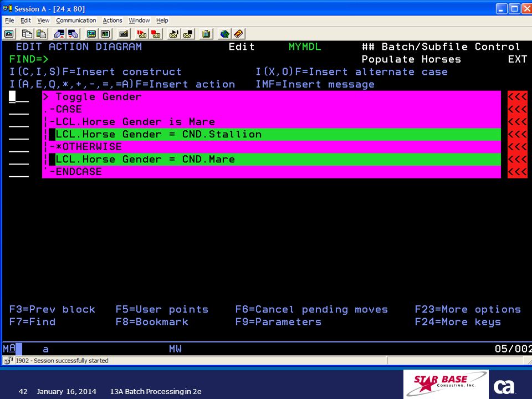Open the Color remap toolbar icon
The width and height of the screenshot is (532, 399).
105,34
